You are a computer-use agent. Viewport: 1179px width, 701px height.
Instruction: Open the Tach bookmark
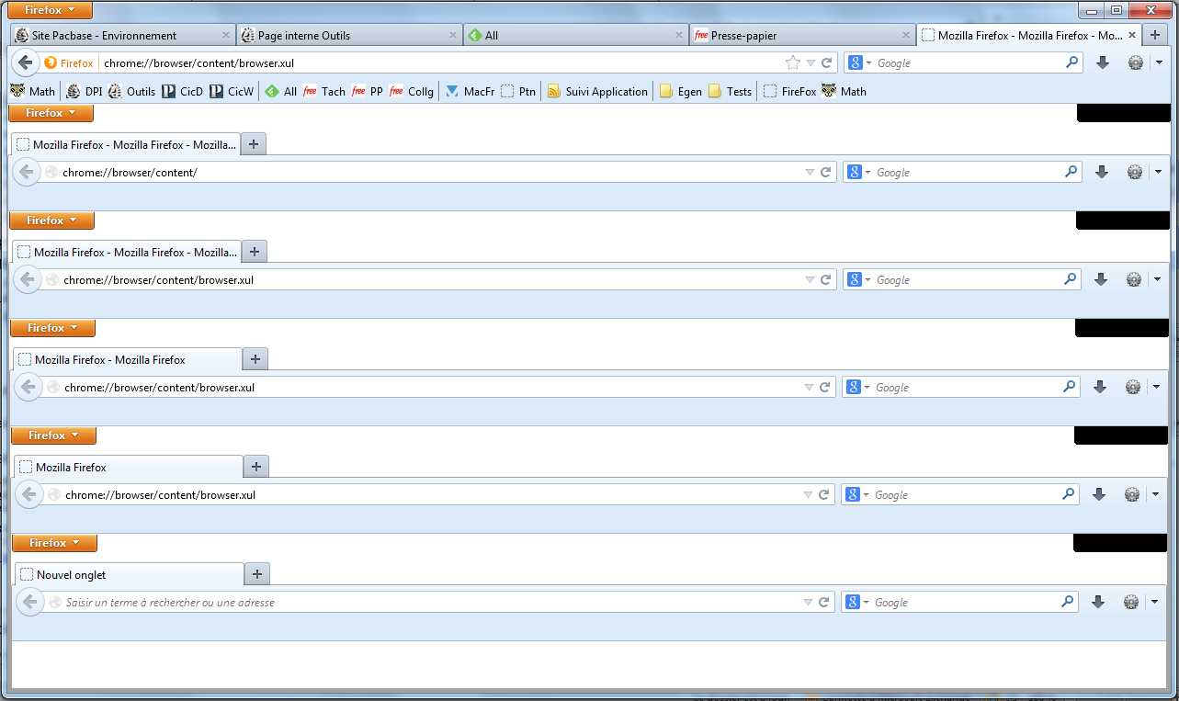pos(324,91)
